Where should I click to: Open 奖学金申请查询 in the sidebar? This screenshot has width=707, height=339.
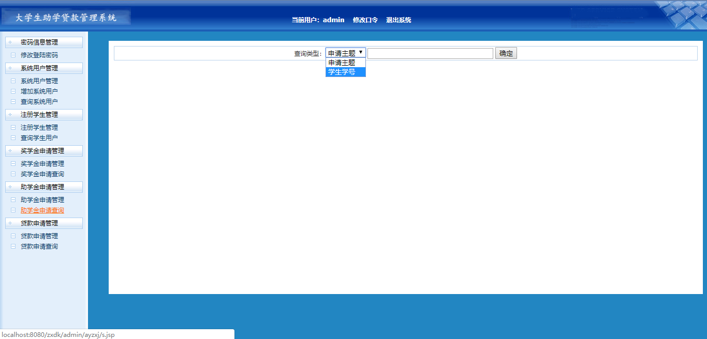[42, 174]
